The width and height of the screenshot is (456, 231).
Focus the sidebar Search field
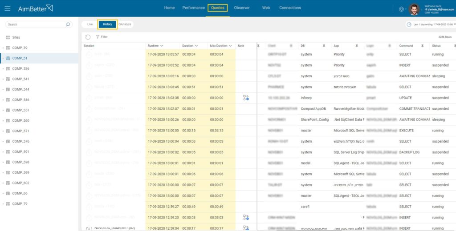tap(39, 24)
